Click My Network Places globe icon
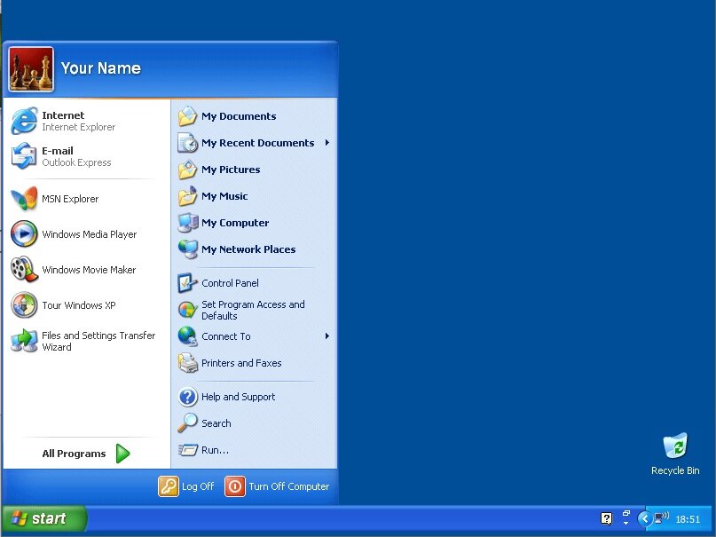Image resolution: width=716 pixels, height=537 pixels. (x=188, y=249)
